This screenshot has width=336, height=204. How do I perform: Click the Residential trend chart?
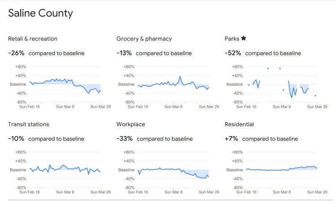(282, 170)
